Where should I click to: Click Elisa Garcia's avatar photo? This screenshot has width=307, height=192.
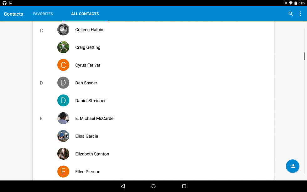(x=63, y=136)
